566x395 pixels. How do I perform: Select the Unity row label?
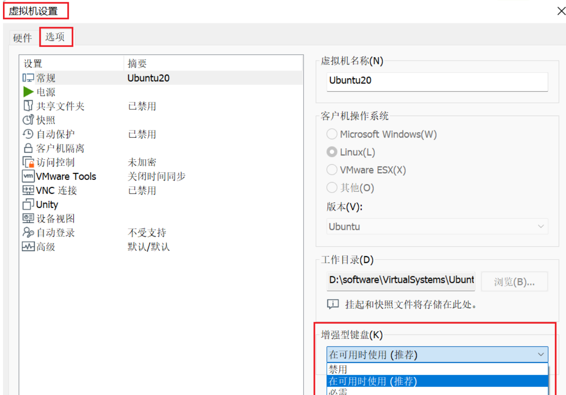[x=47, y=204]
